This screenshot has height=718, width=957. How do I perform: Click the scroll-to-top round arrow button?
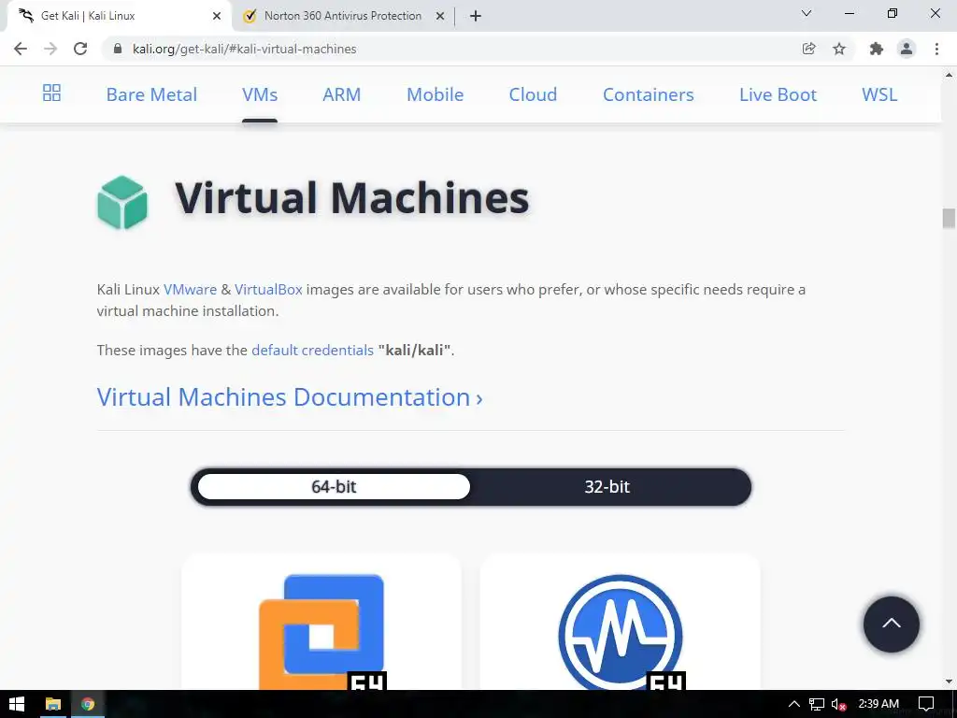pyautogui.click(x=891, y=624)
